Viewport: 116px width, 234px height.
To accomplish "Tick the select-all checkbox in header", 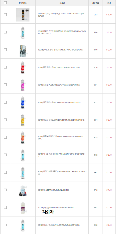I will [5, 3].
